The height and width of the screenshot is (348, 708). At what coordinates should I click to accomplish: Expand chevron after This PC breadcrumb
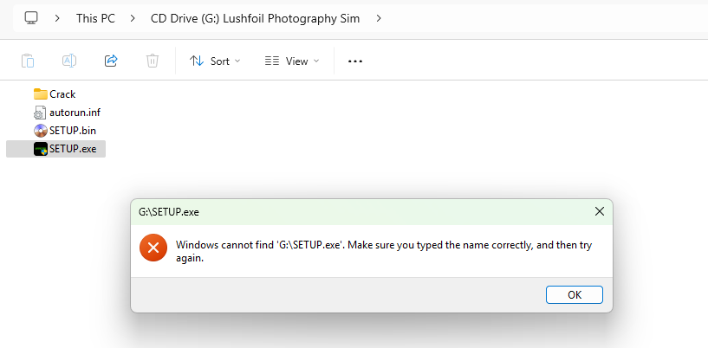(x=132, y=17)
